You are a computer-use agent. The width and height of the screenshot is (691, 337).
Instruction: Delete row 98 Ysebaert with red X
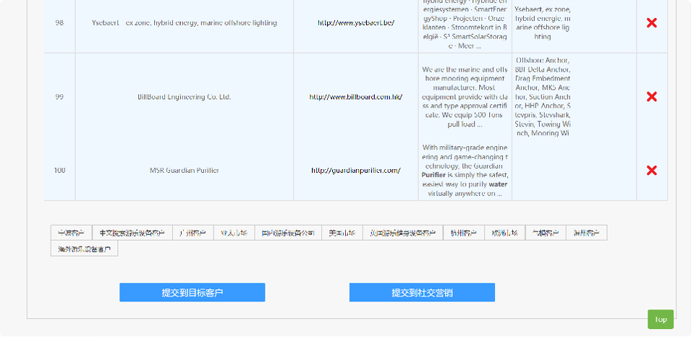click(651, 23)
